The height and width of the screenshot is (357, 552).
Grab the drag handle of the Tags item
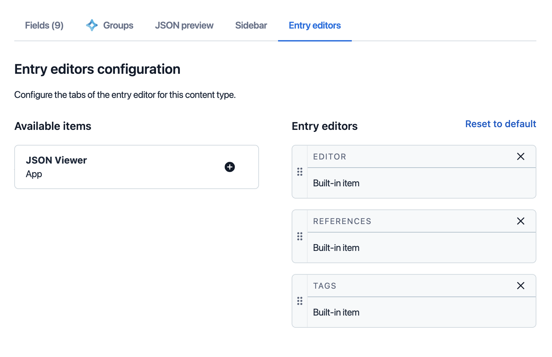click(x=300, y=301)
